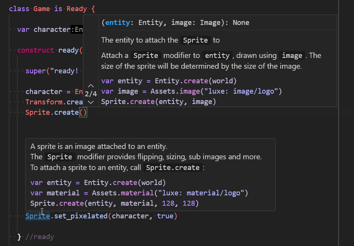Image resolution: width=354 pixels, height=246 pixels.
Task: Show next signature with down chevron
Action: click(x=91, y=102)
